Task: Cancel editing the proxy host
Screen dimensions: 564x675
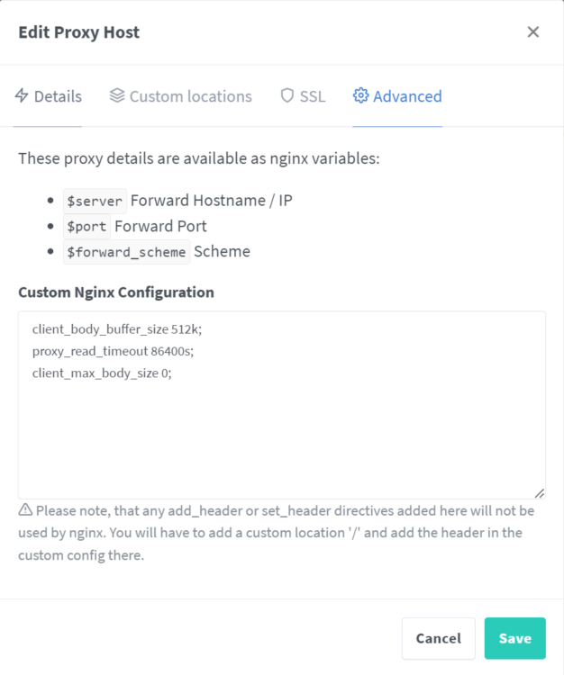Action: point(438,638)
